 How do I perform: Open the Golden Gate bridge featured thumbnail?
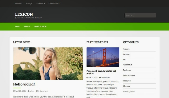click(x=103, y=57)
